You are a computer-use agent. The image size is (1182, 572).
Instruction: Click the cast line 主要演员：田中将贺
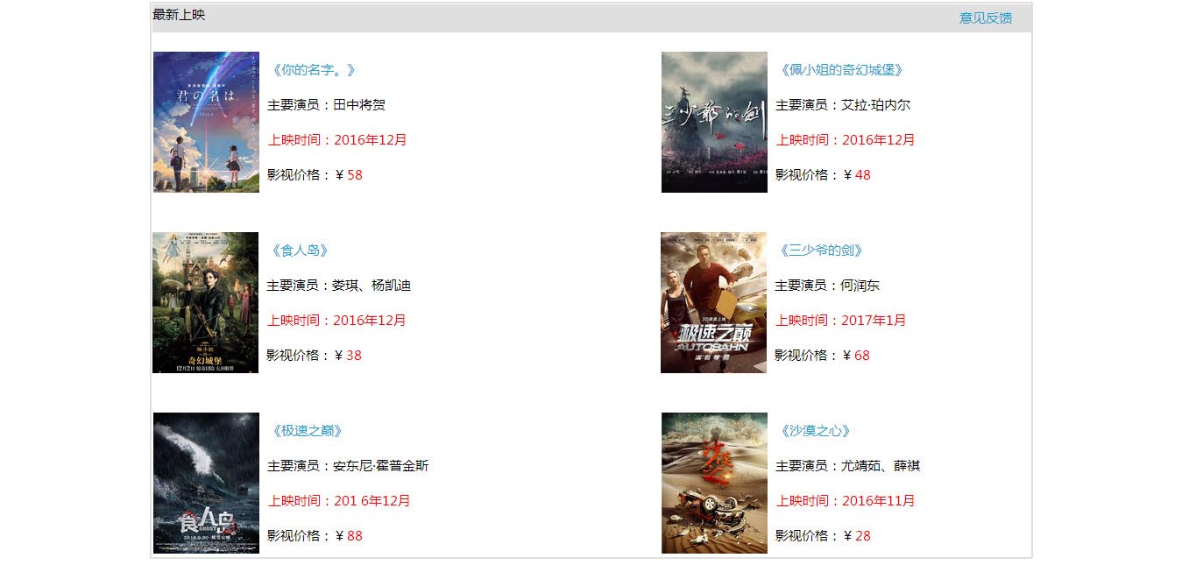coord(326,105)
